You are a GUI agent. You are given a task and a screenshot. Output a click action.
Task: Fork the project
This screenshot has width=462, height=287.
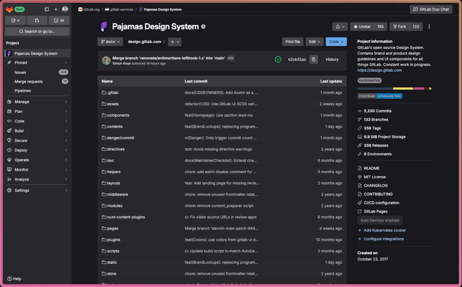tap(400, 27)
